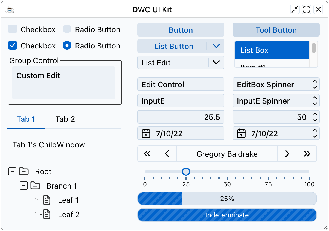Decrement the InputE Spinner down arrow
329x231 pixels.
[x=315, y=104]
